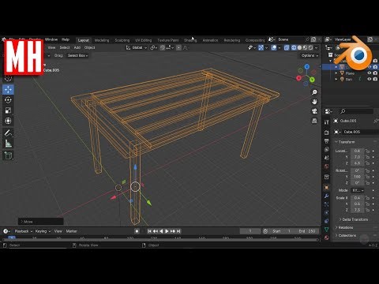
Task: Open the Add menu in viewport header
Action: (x=77, y=47)
